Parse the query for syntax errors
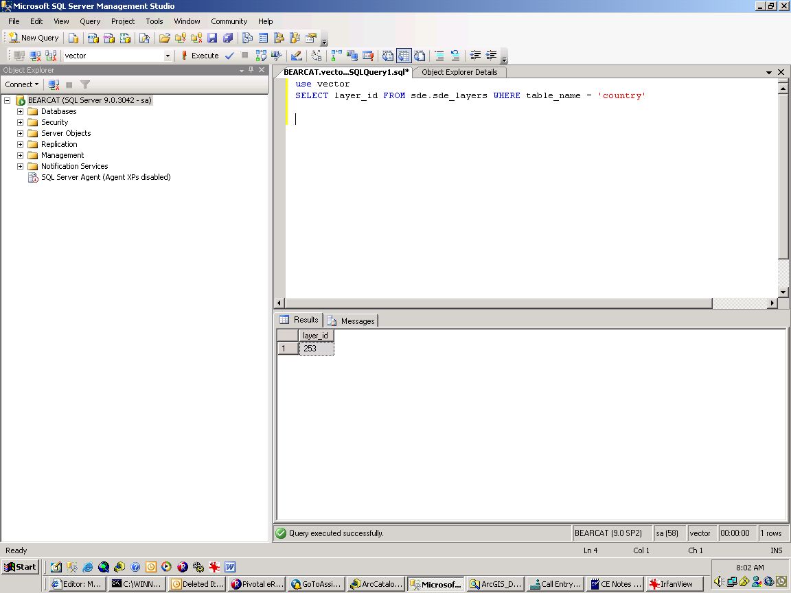791x593 pixels. click(229, 56)
